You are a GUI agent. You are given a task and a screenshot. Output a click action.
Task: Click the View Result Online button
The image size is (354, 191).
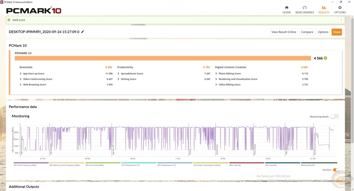[284, 32]
